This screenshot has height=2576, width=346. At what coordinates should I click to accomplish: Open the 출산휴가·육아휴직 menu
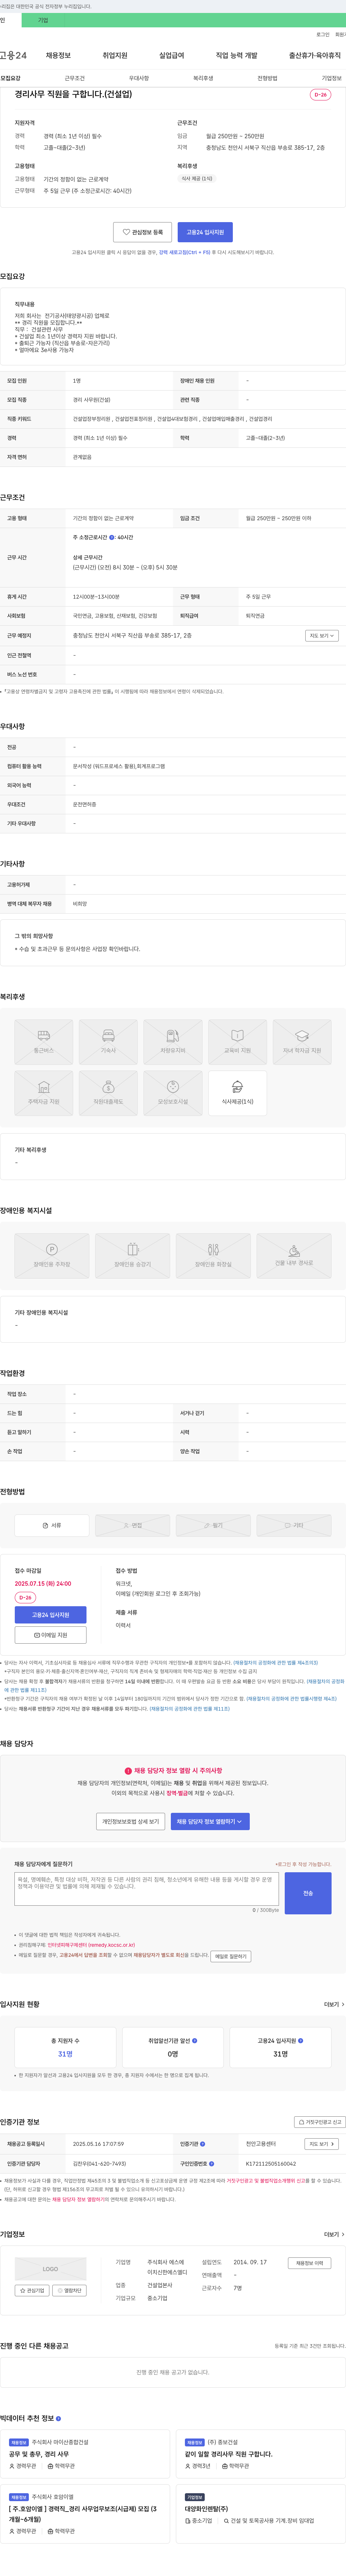(315, 56)
